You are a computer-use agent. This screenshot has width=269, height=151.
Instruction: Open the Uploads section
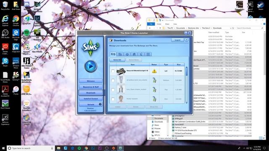[91, 104]
